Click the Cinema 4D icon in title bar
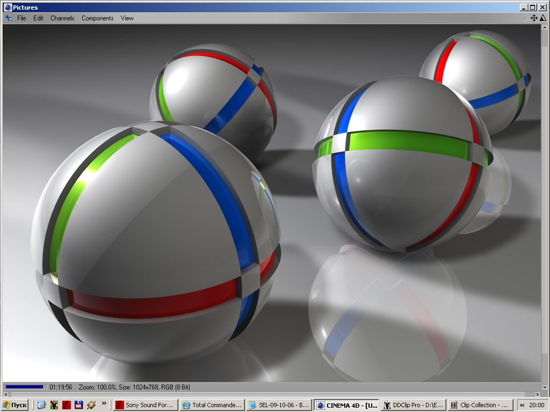Image resolution: width=550 pixels, height=412 pixels. (x=8, y=8)
